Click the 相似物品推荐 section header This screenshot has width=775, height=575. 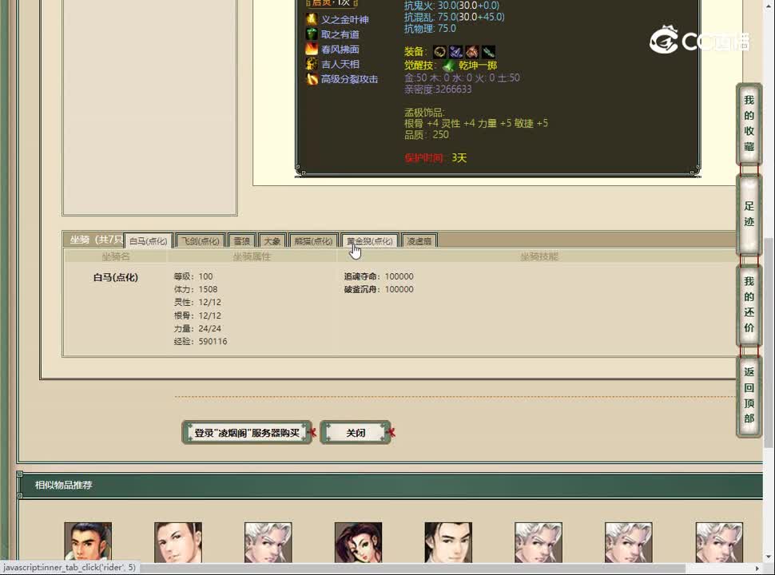[x=63, y=485]
